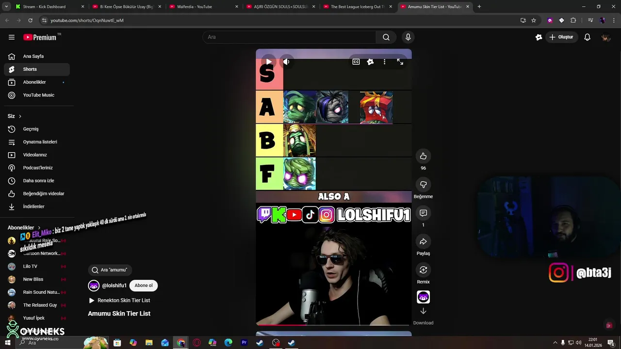The image size is (621, 349).
Task: Open YouTube notifications bell
Action: pyautogui.click(x=587, y=37)
